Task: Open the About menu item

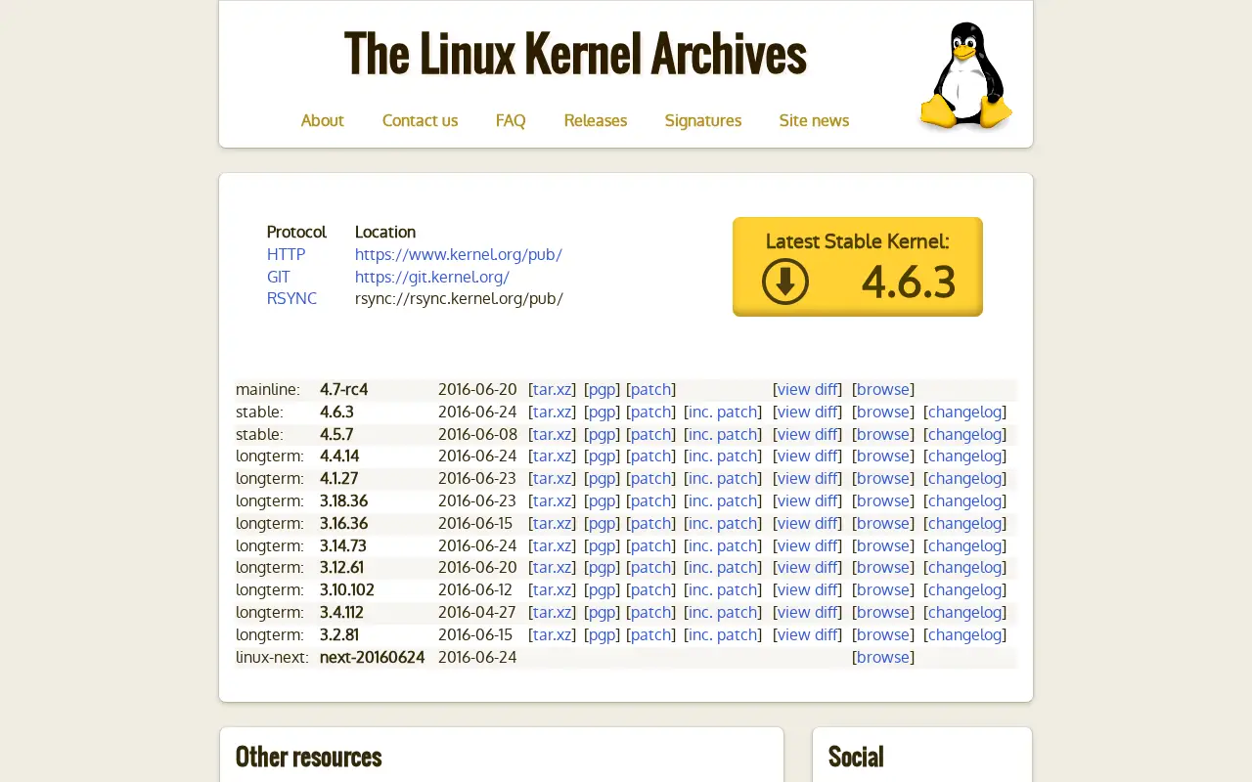Action: [322, 120]
